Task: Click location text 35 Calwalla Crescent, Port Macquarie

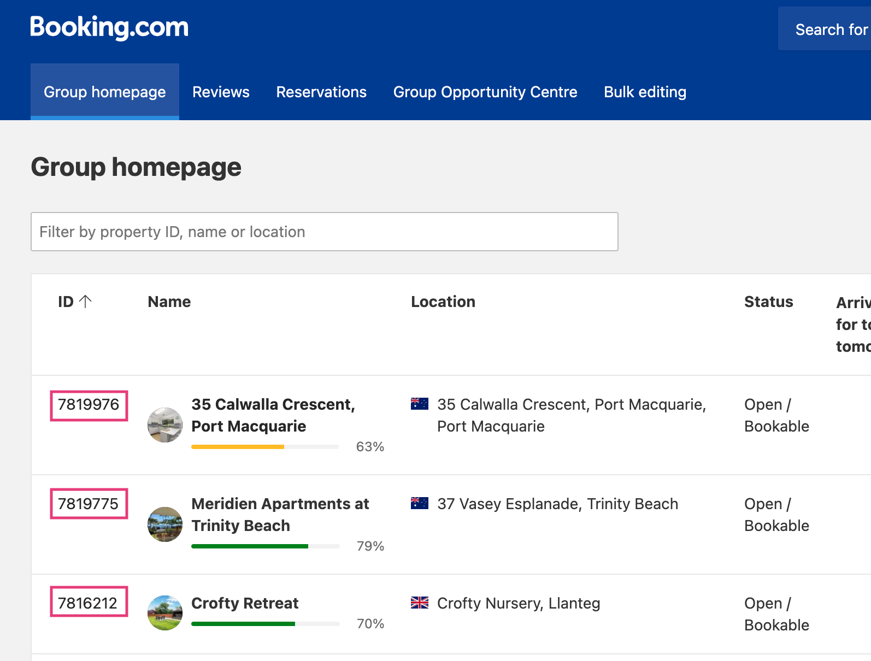Action: click(572, 415)
